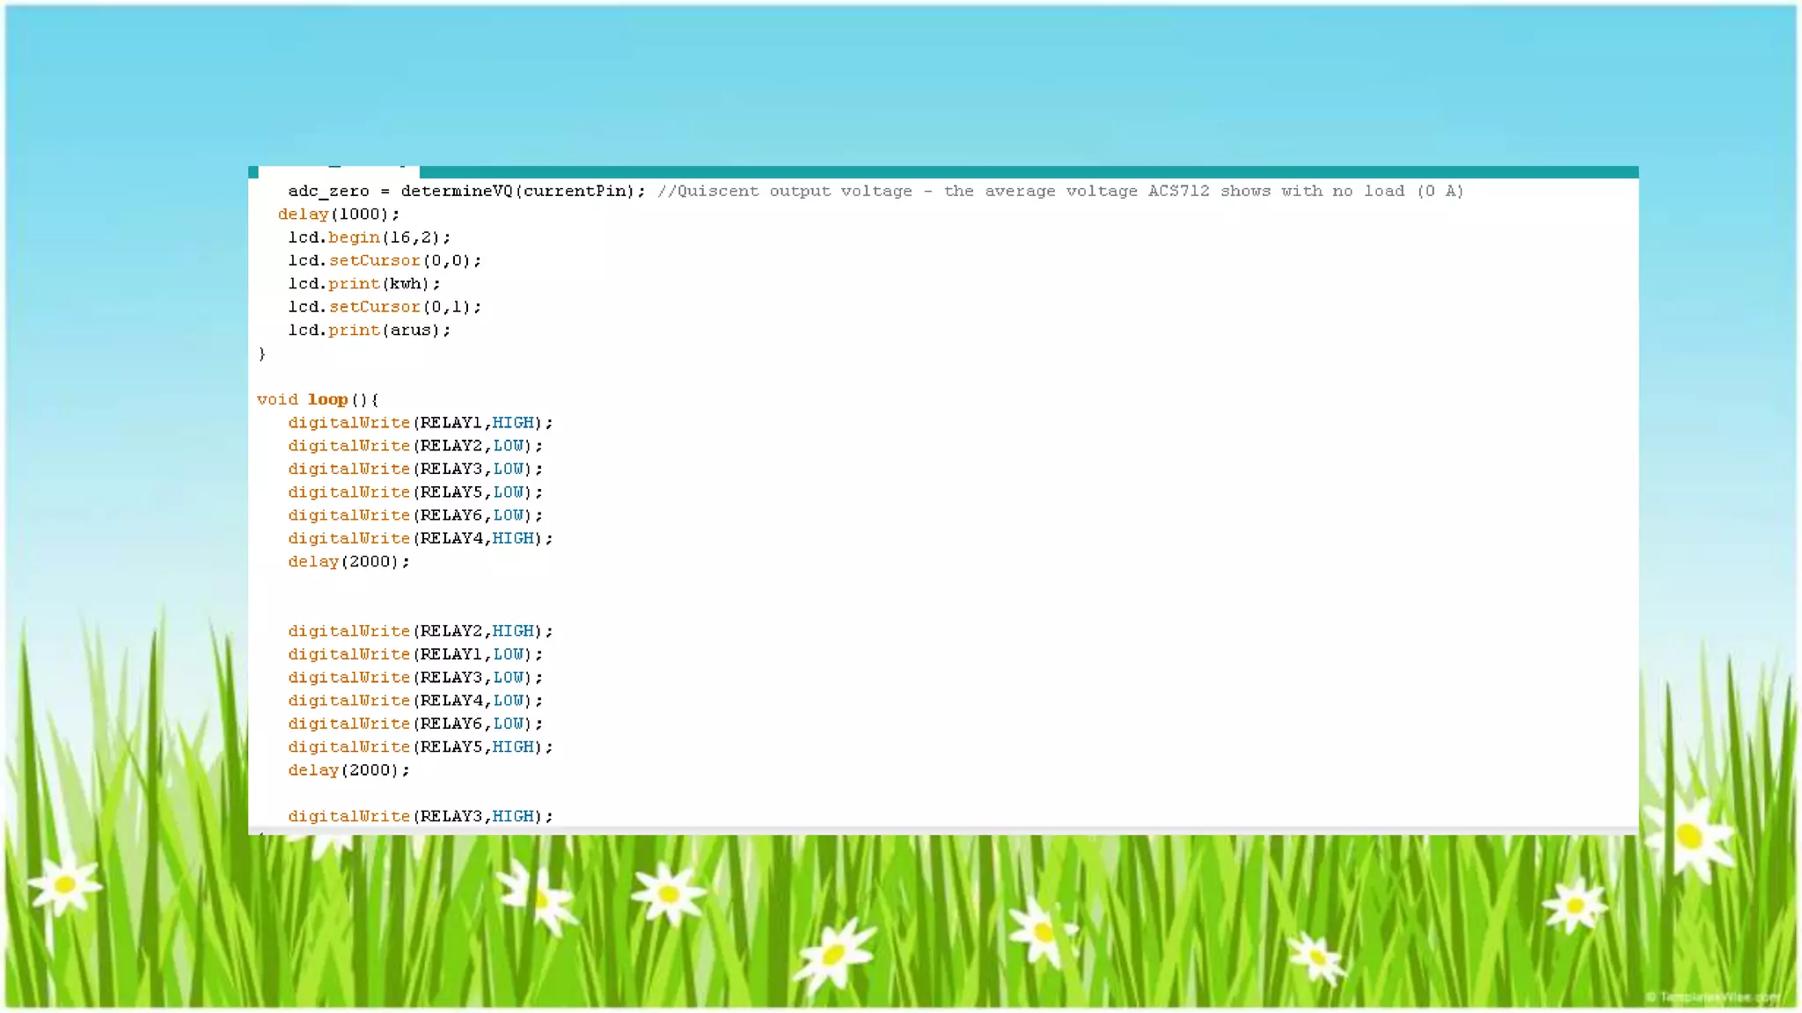This screenshot has width=1802, height=1013.
Task: Click digitalWrite(RELAY2,LOW) line
Action: [415, 447]
